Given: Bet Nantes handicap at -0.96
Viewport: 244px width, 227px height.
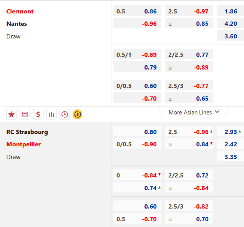Looking at the screenshot, I should click(x=137, y=23).
